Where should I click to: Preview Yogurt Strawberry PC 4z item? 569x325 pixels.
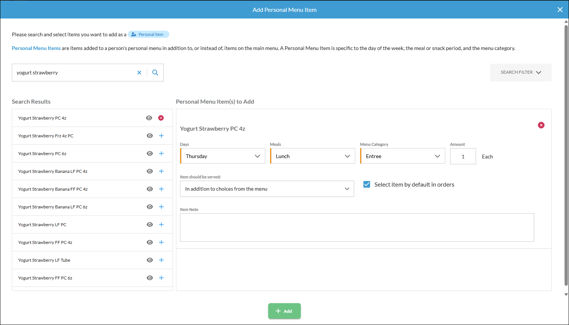pyautogui.click(x=149, y=118)
